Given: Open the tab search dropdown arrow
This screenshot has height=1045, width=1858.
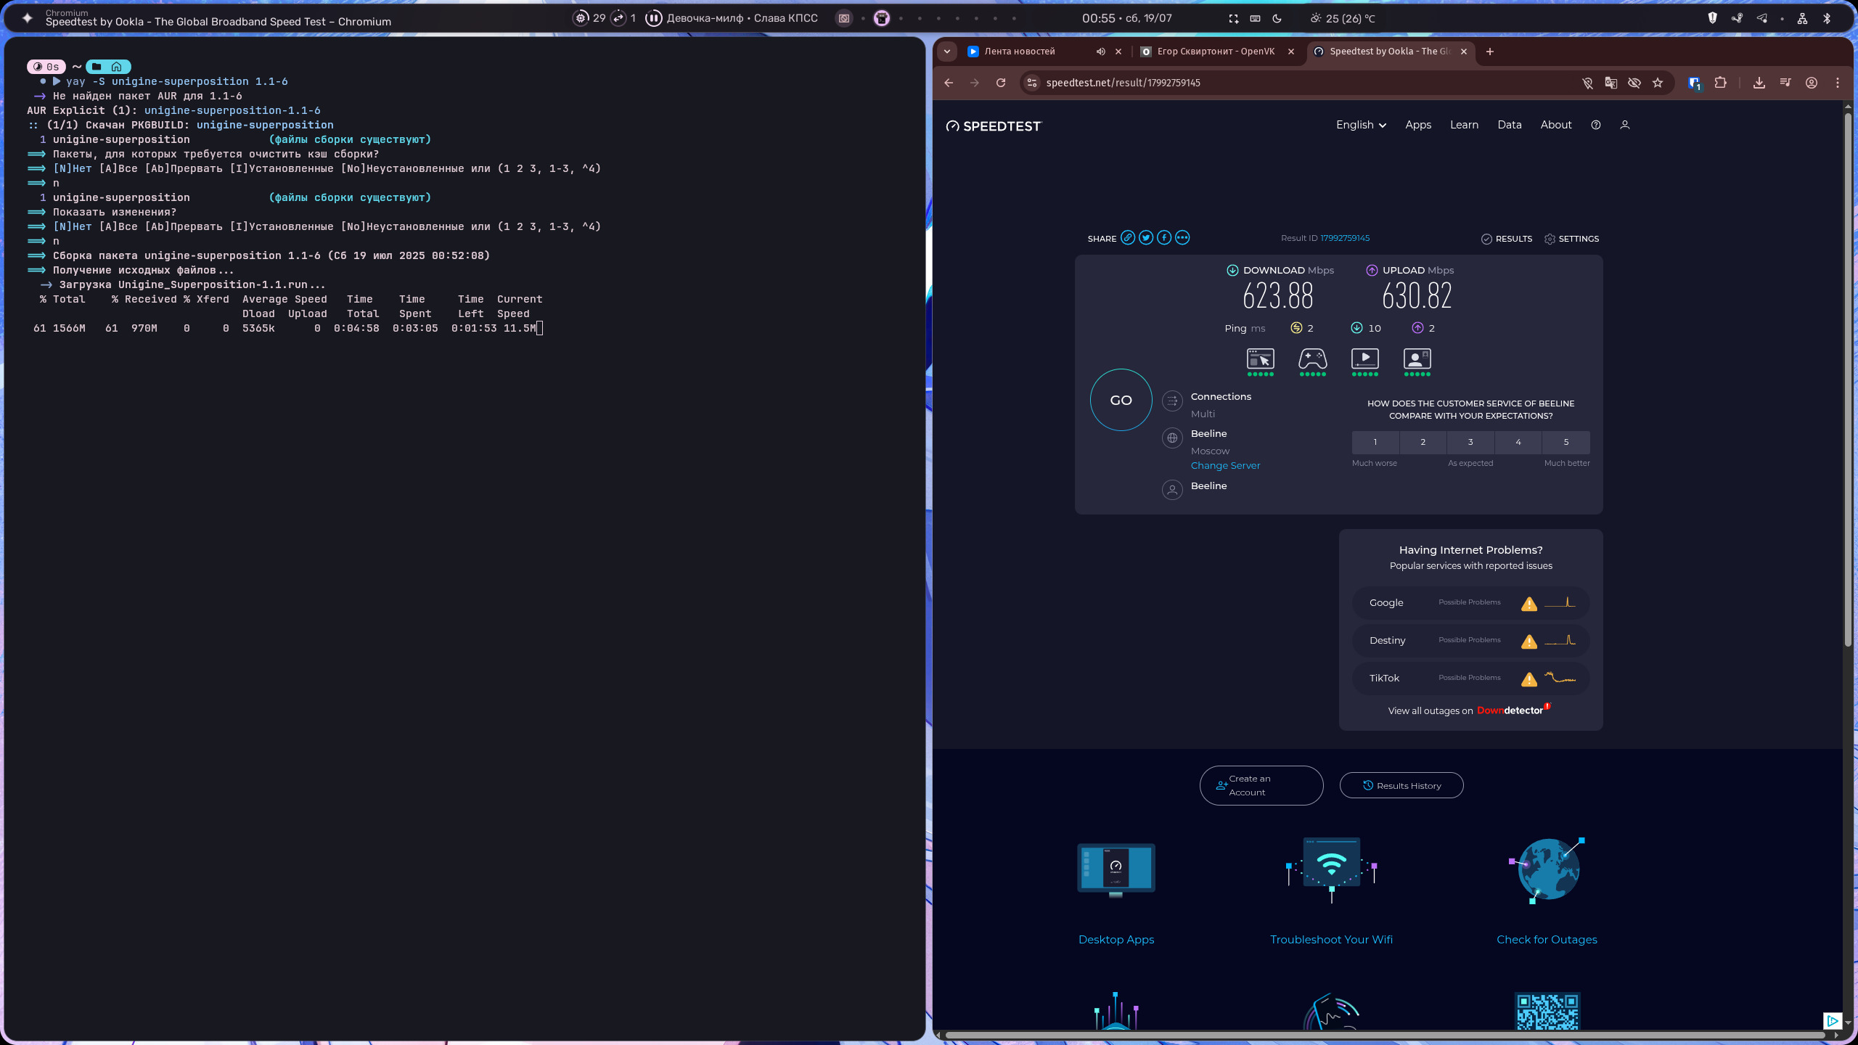Looking at the screenshot, I should [x=947, y=52].
